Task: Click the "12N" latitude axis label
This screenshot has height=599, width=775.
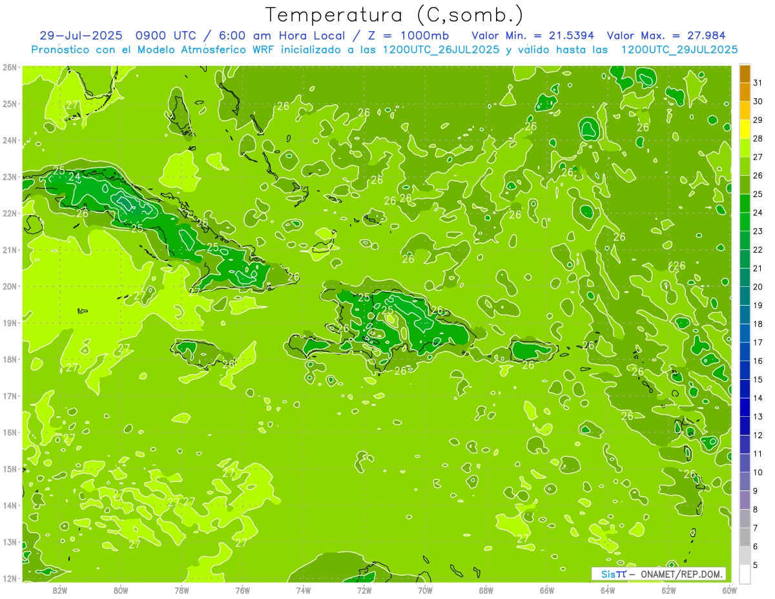Action: [x=10, y=578]
